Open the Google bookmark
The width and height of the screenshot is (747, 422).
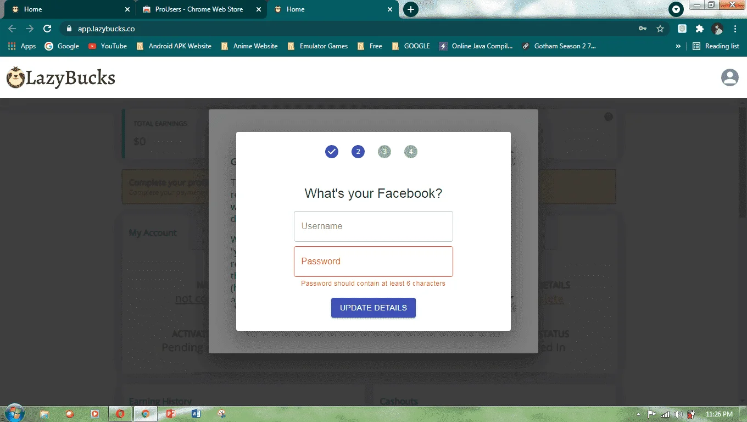[62, 46]
